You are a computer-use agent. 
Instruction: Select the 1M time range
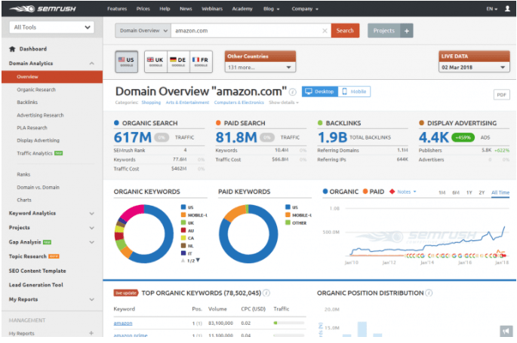[x=442, y=192]
